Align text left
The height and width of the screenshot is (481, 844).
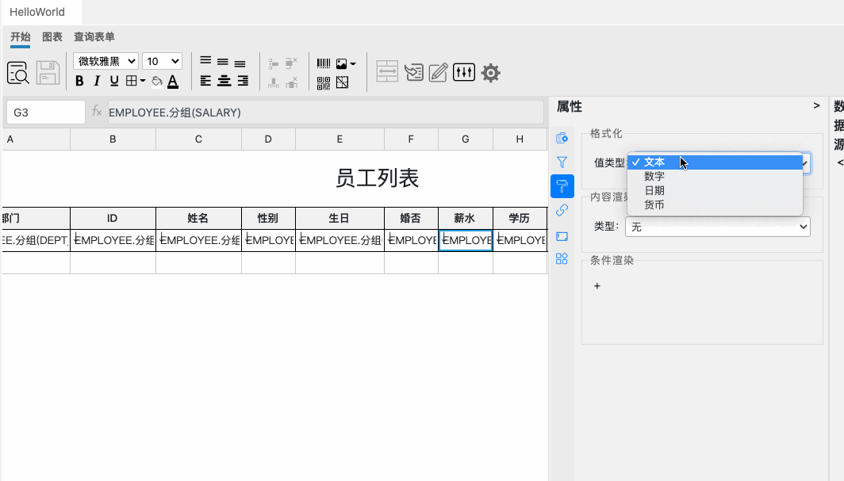click(x=205, y=81)
